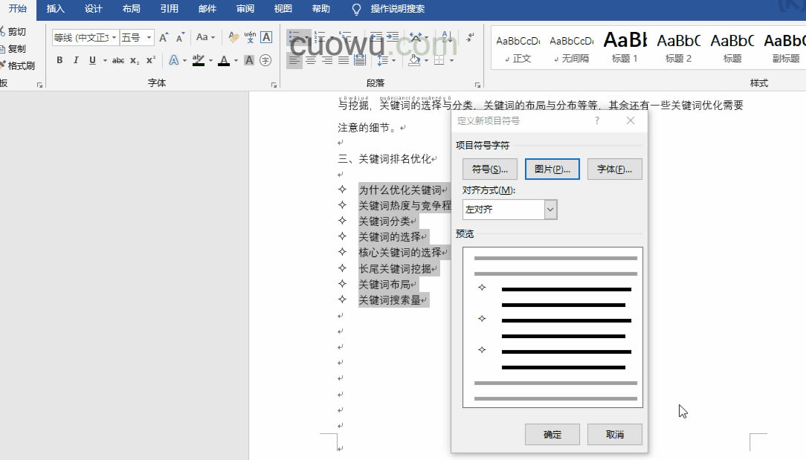Dismiss the dialog with the 取消 button
This screenshot has height=460, width=806.
[x=615, y=434]
